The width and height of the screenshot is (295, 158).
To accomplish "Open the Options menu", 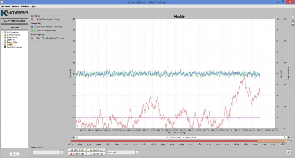I will point(16,6).
